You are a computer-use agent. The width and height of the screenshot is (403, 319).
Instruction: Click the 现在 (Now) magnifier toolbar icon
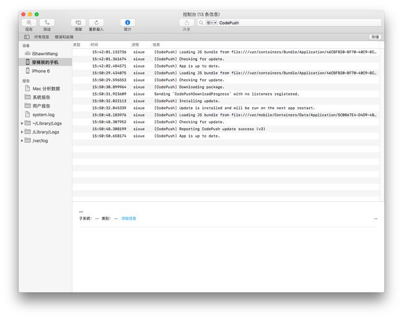point(29,22)
